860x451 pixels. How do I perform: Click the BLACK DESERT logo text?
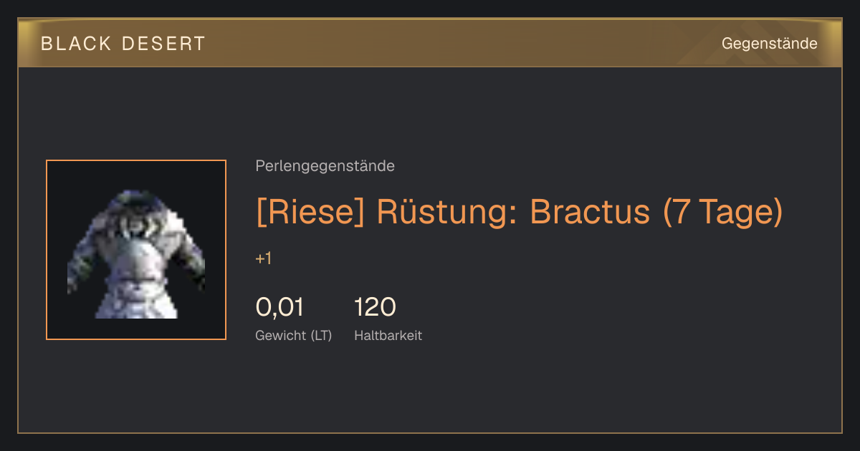pos(123,44)
